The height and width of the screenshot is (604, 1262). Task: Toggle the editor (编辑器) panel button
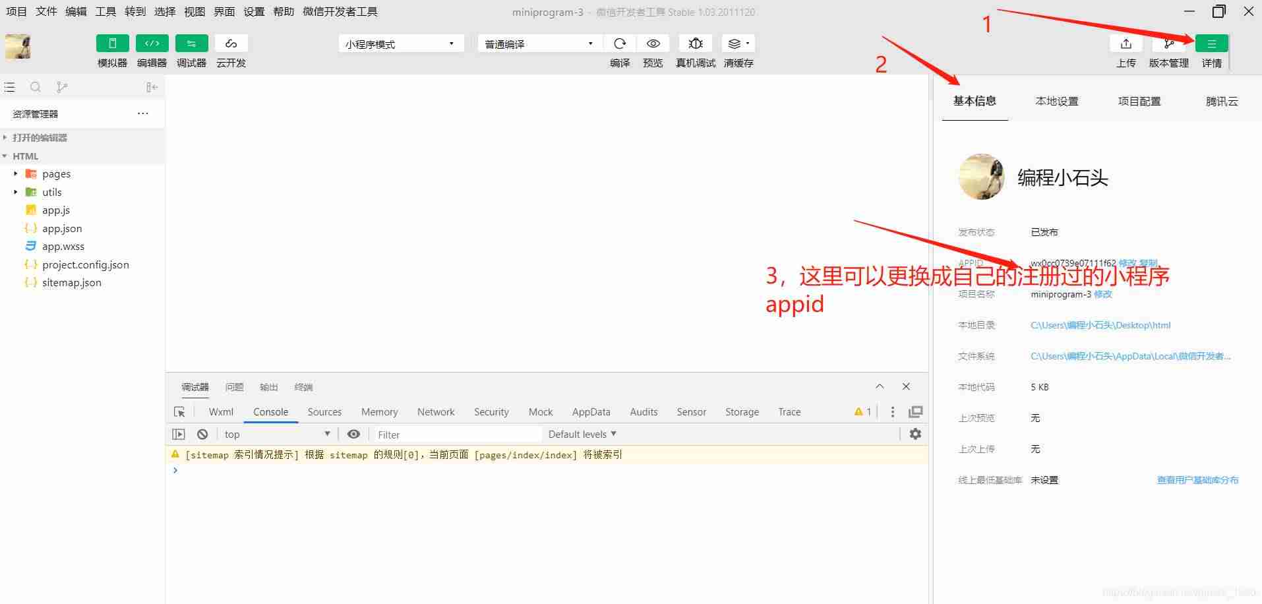pyautogui.click(x=152, y=44)
